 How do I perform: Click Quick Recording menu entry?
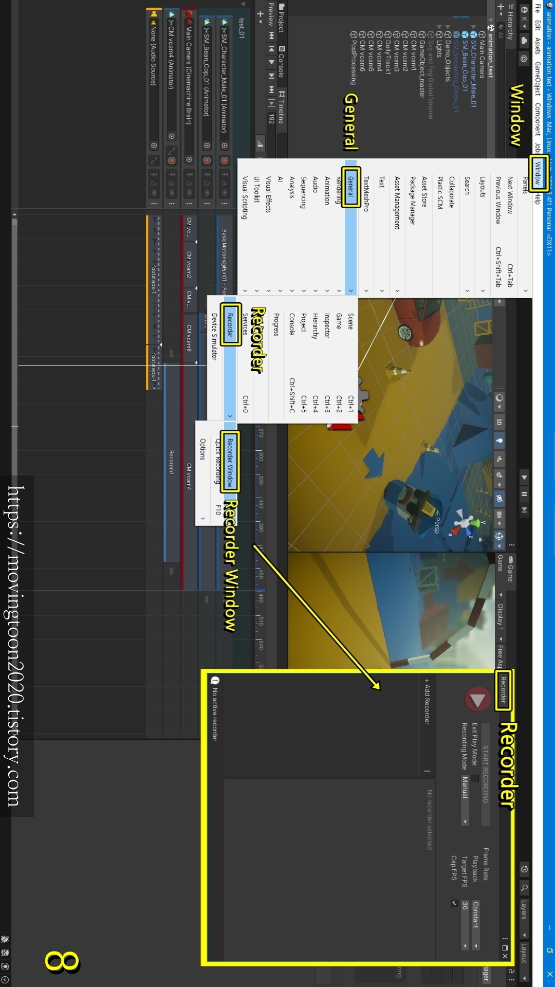(x=218, y=473)
